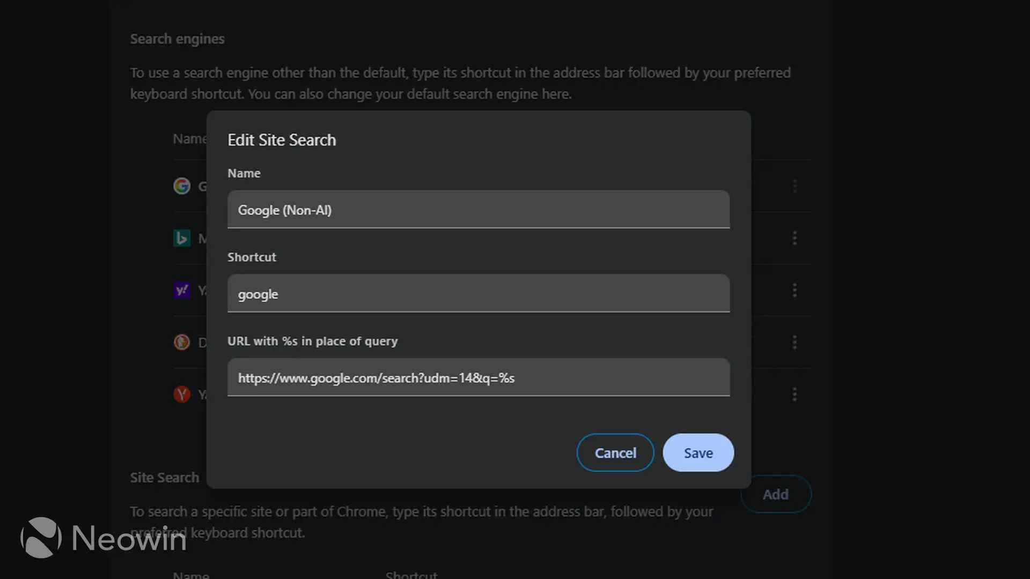The image size is (1030, 579).
Task: Click the Bing search engine icon
Action: [182, 238]
